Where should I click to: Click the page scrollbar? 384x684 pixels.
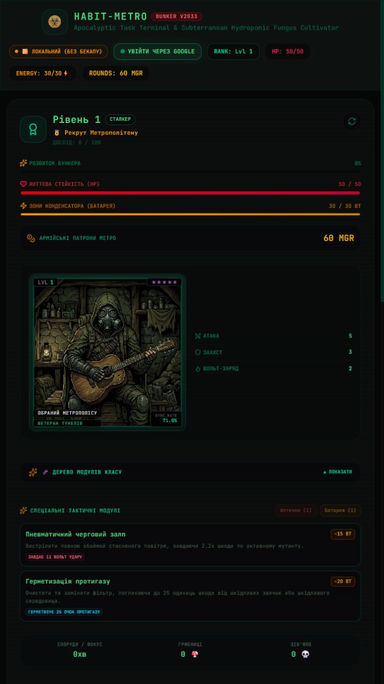pyautogui.click(x=382, y=151)
